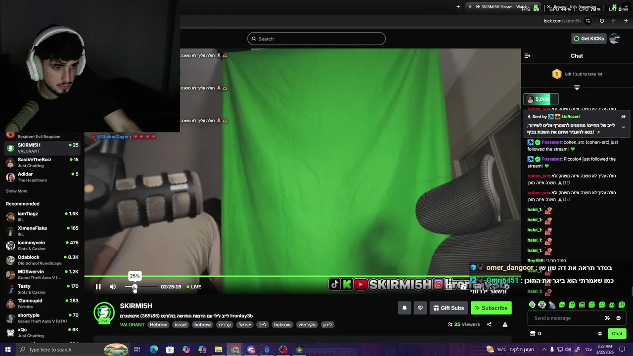Reload the page with refresh icon

[602, 21]
